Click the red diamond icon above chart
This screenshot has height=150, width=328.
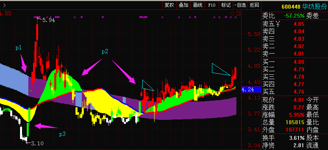coord(232,14)
